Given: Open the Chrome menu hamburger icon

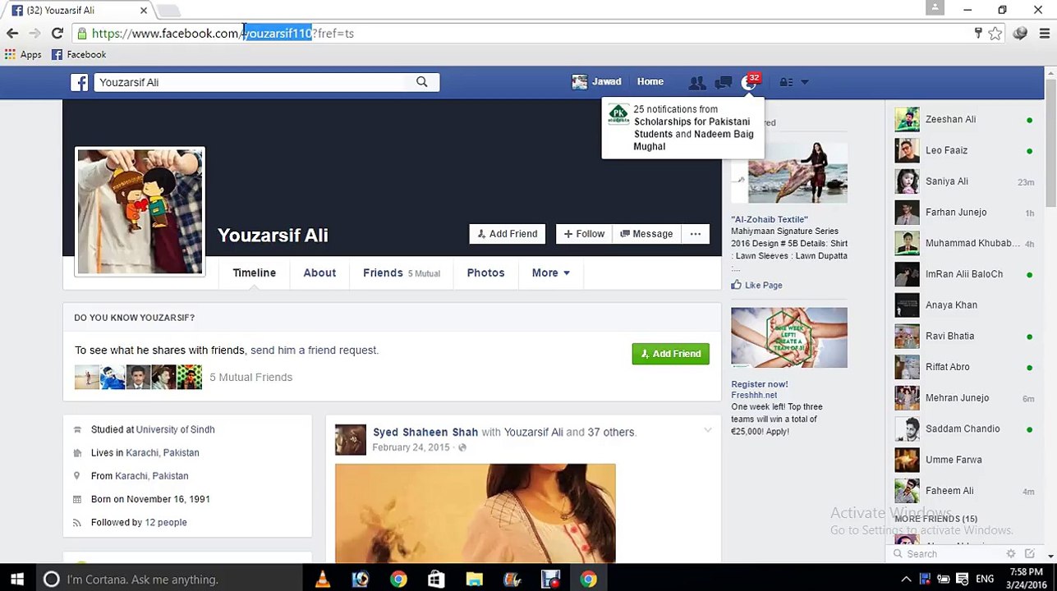Looking at the screenshot, I should pos(1044,34).
